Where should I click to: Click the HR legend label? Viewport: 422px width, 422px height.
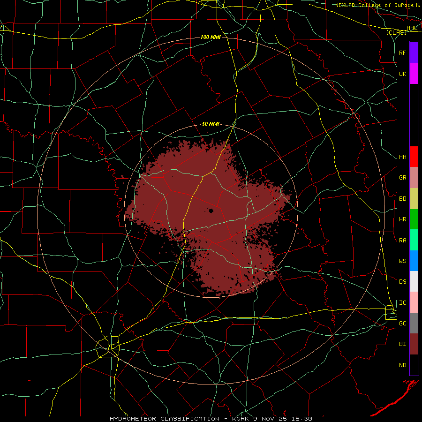402,219
